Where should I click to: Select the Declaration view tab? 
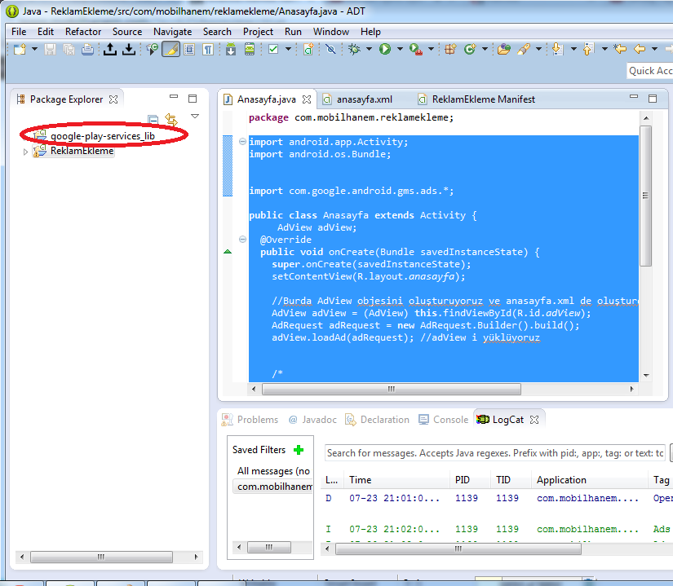pos(377,420)
